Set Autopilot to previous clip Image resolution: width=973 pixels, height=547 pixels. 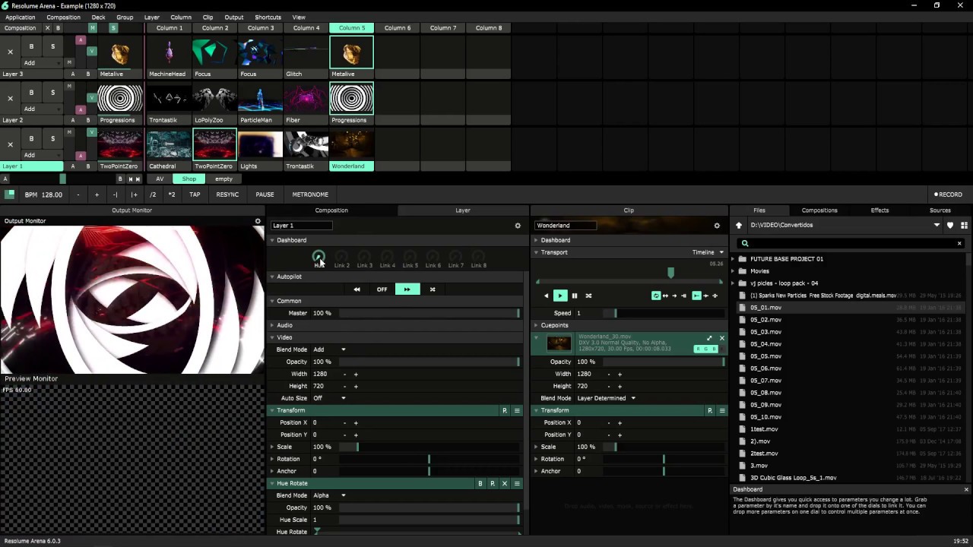pos(357,289)
